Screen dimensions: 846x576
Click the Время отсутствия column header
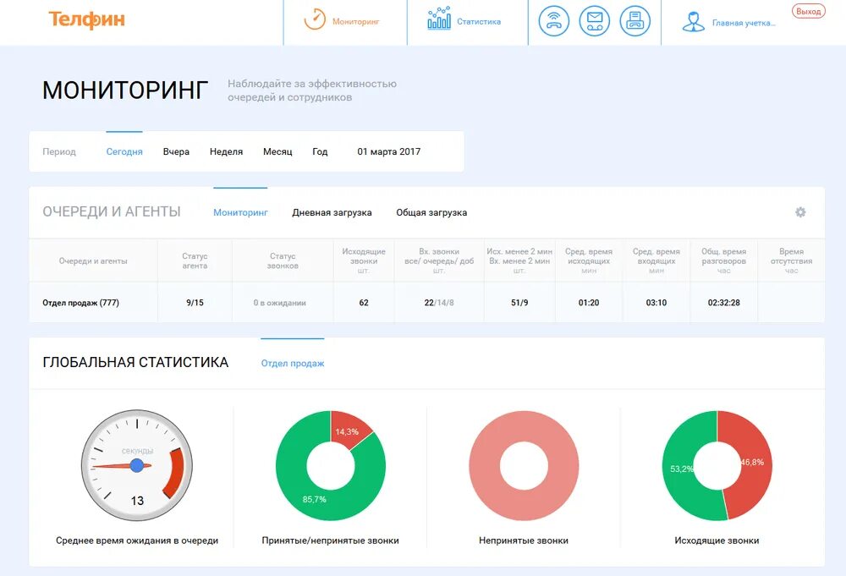click(791, 261)
